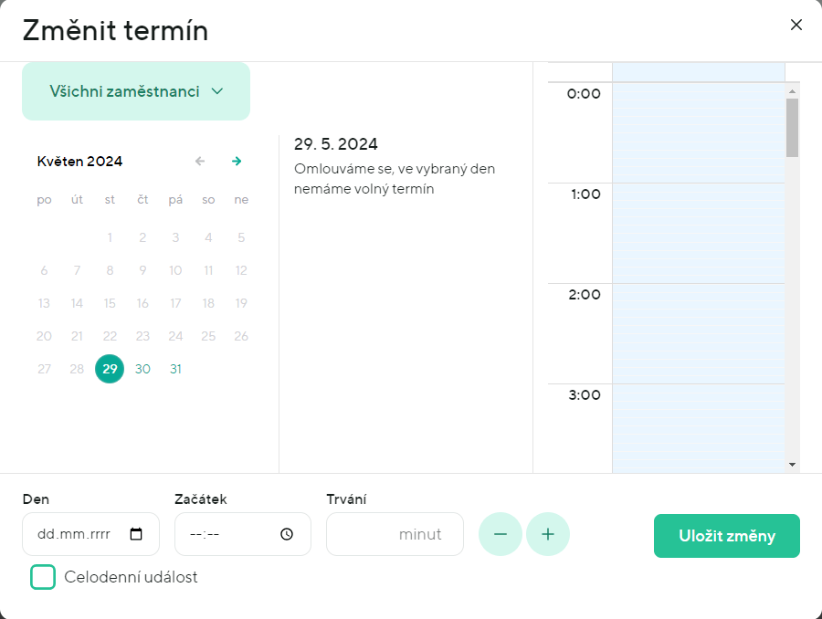Increase duration with plus button
Image resolution: width=822 pixels, height=619 pixels.
(x=548, y=535)
